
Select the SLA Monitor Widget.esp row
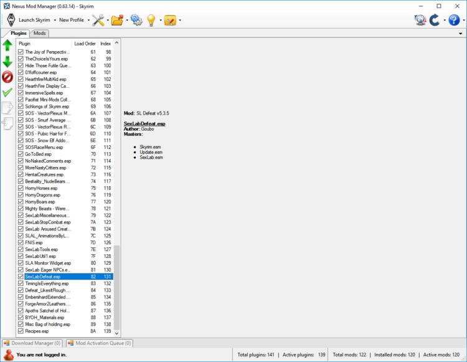(65, 263)
